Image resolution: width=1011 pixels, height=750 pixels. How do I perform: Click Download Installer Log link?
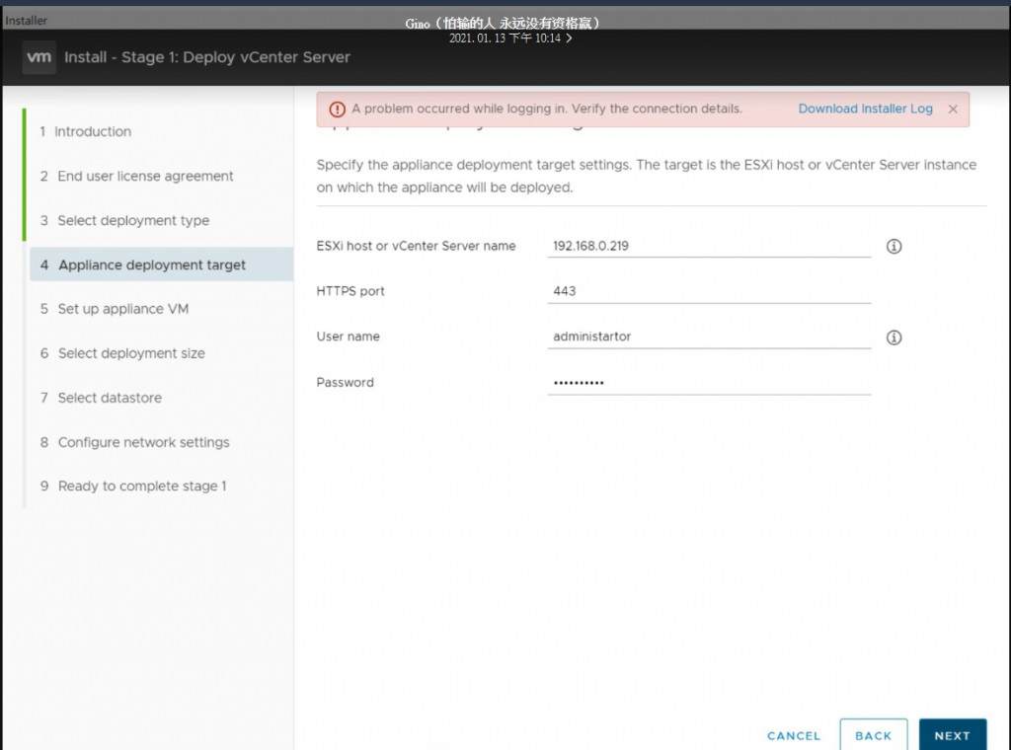(x=865, y=109)
